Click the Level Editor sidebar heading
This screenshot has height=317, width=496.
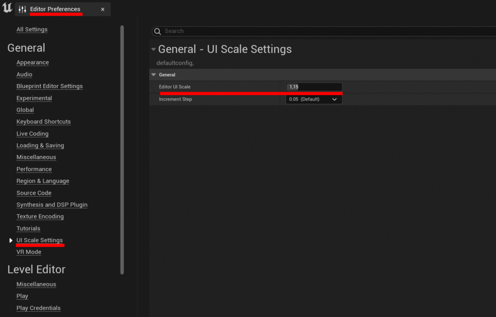[36, 269]
